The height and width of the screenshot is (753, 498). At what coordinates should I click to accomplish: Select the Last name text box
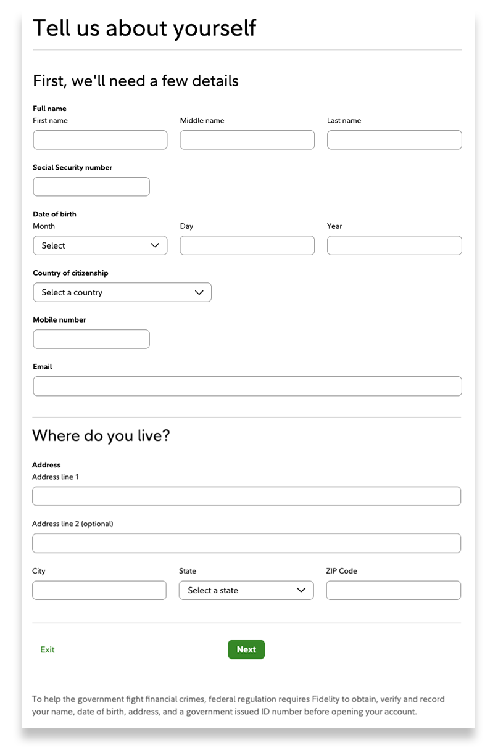pos(394,140)
